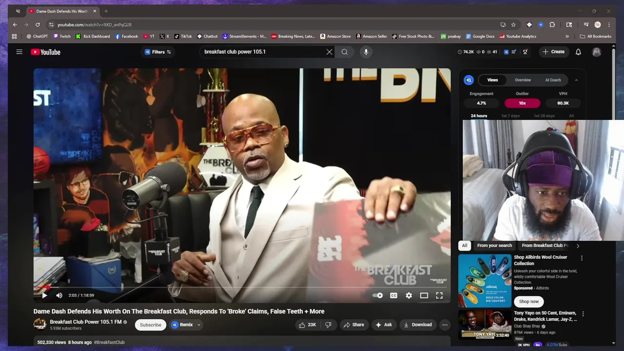Share the video
This screenshot has width=624, height=351.
tap(353, 325)
